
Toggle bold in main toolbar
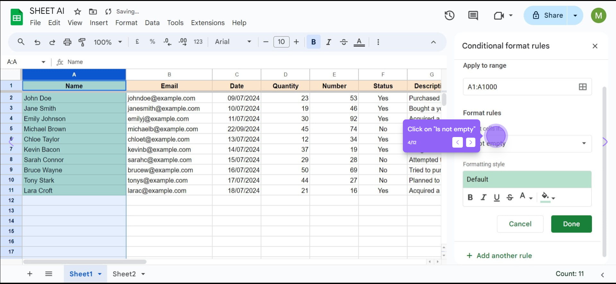pos(314,42)
